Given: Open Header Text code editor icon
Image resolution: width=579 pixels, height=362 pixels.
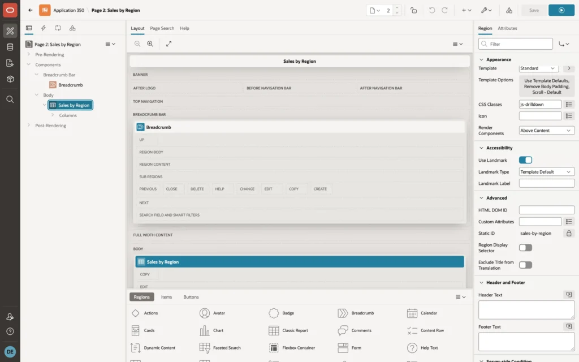Looking at the screenshot, I should pyautogui.click(x=569, y=295).
